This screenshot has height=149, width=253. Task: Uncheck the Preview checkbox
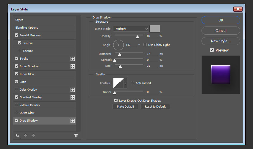click(x=212, y=50)
